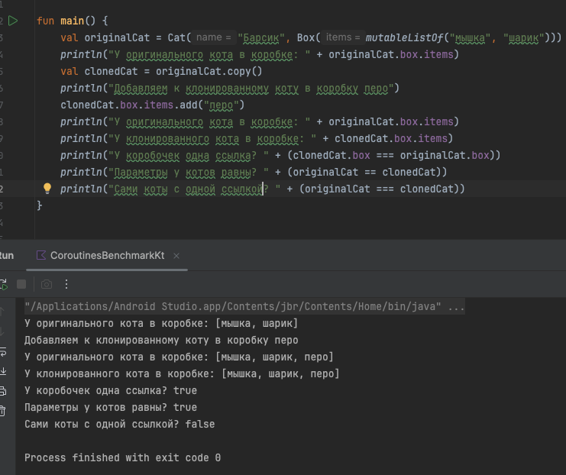Clear console with the trash icon

(x=3, y=410)
